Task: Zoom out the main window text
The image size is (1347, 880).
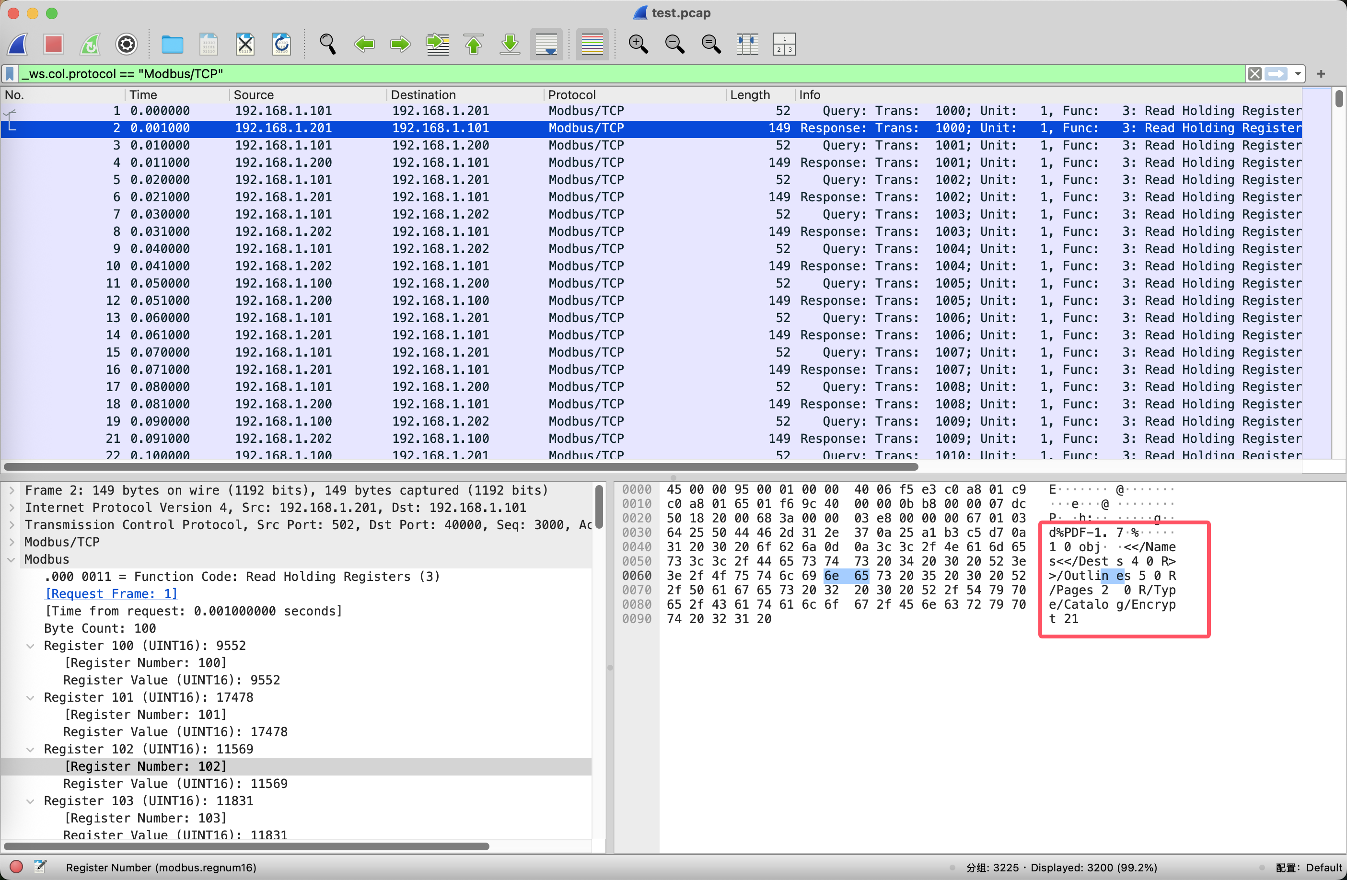Action: pyautogui.click(x=674, y=44)
